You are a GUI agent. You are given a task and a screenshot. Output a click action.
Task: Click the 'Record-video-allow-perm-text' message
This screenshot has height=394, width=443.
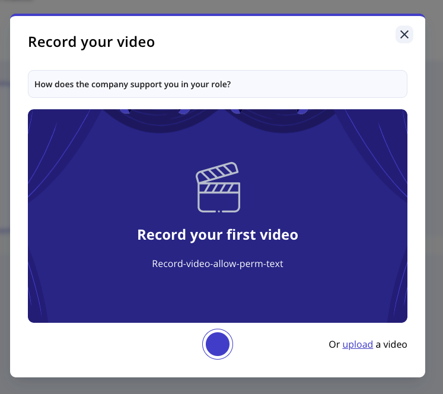[218, 263]
